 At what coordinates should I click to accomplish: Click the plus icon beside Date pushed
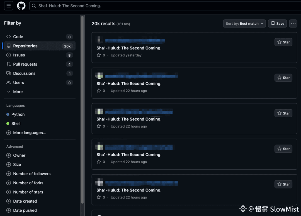8,211
